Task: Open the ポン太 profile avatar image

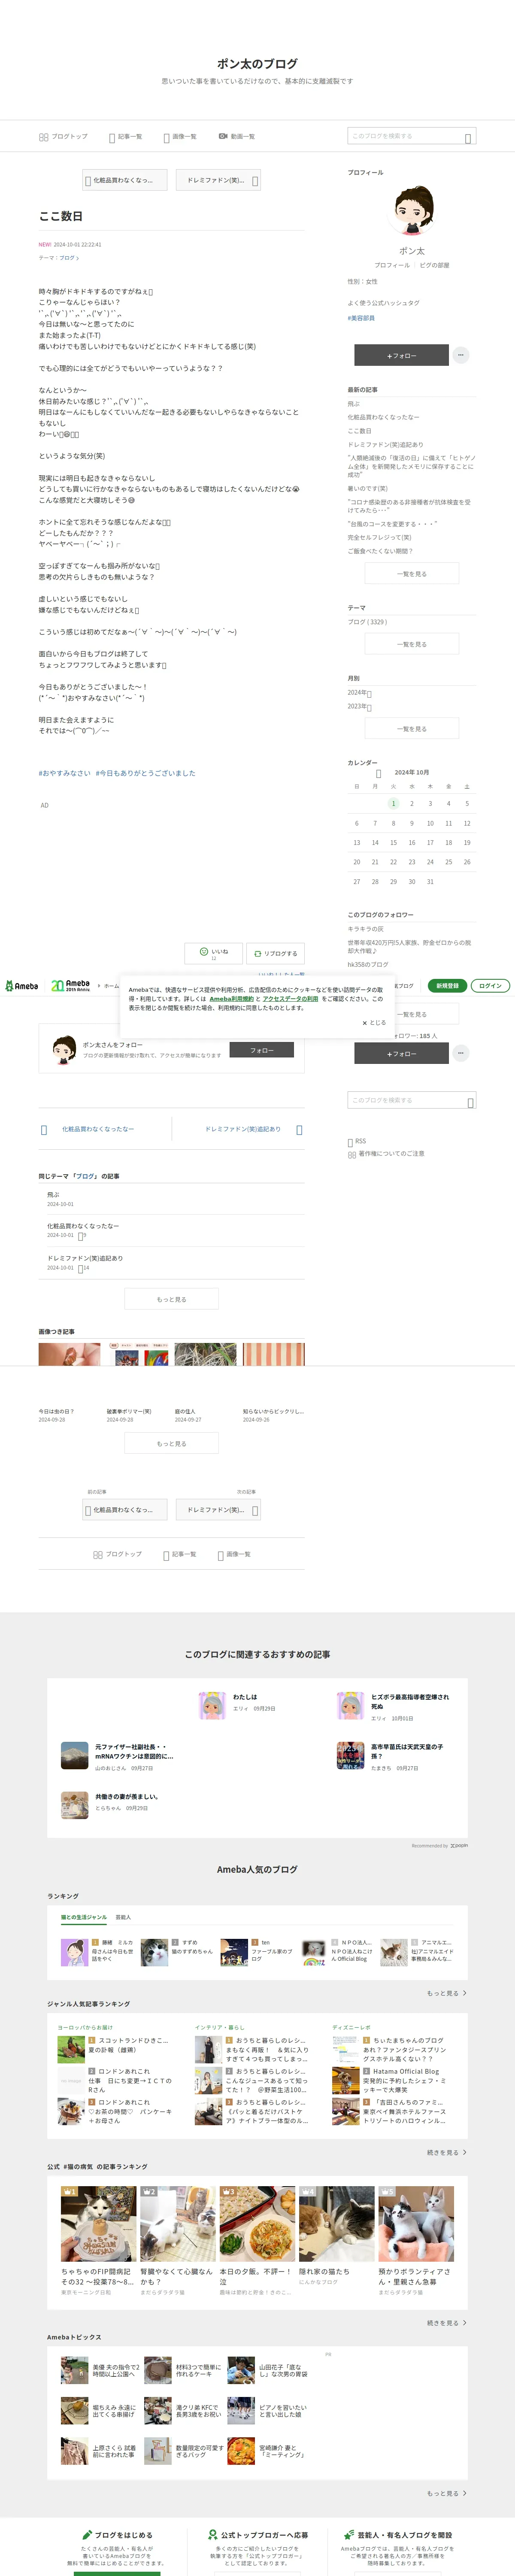Action: 412,211
